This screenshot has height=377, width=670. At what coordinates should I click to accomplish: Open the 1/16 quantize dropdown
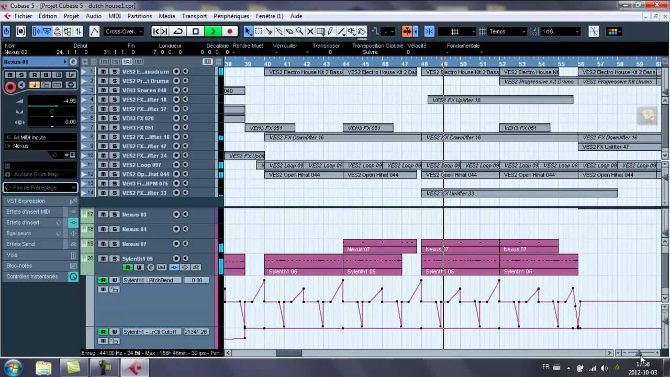[561, 31]
